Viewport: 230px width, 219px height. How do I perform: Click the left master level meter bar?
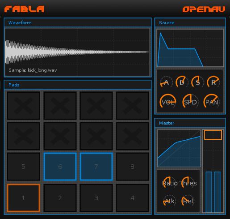[209, 192]
